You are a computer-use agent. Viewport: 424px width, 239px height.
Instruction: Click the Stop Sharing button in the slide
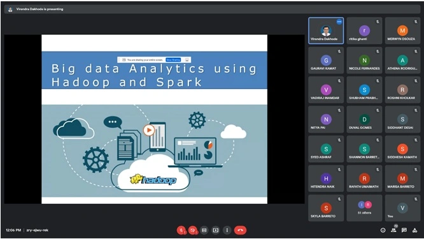pos(173,60)
